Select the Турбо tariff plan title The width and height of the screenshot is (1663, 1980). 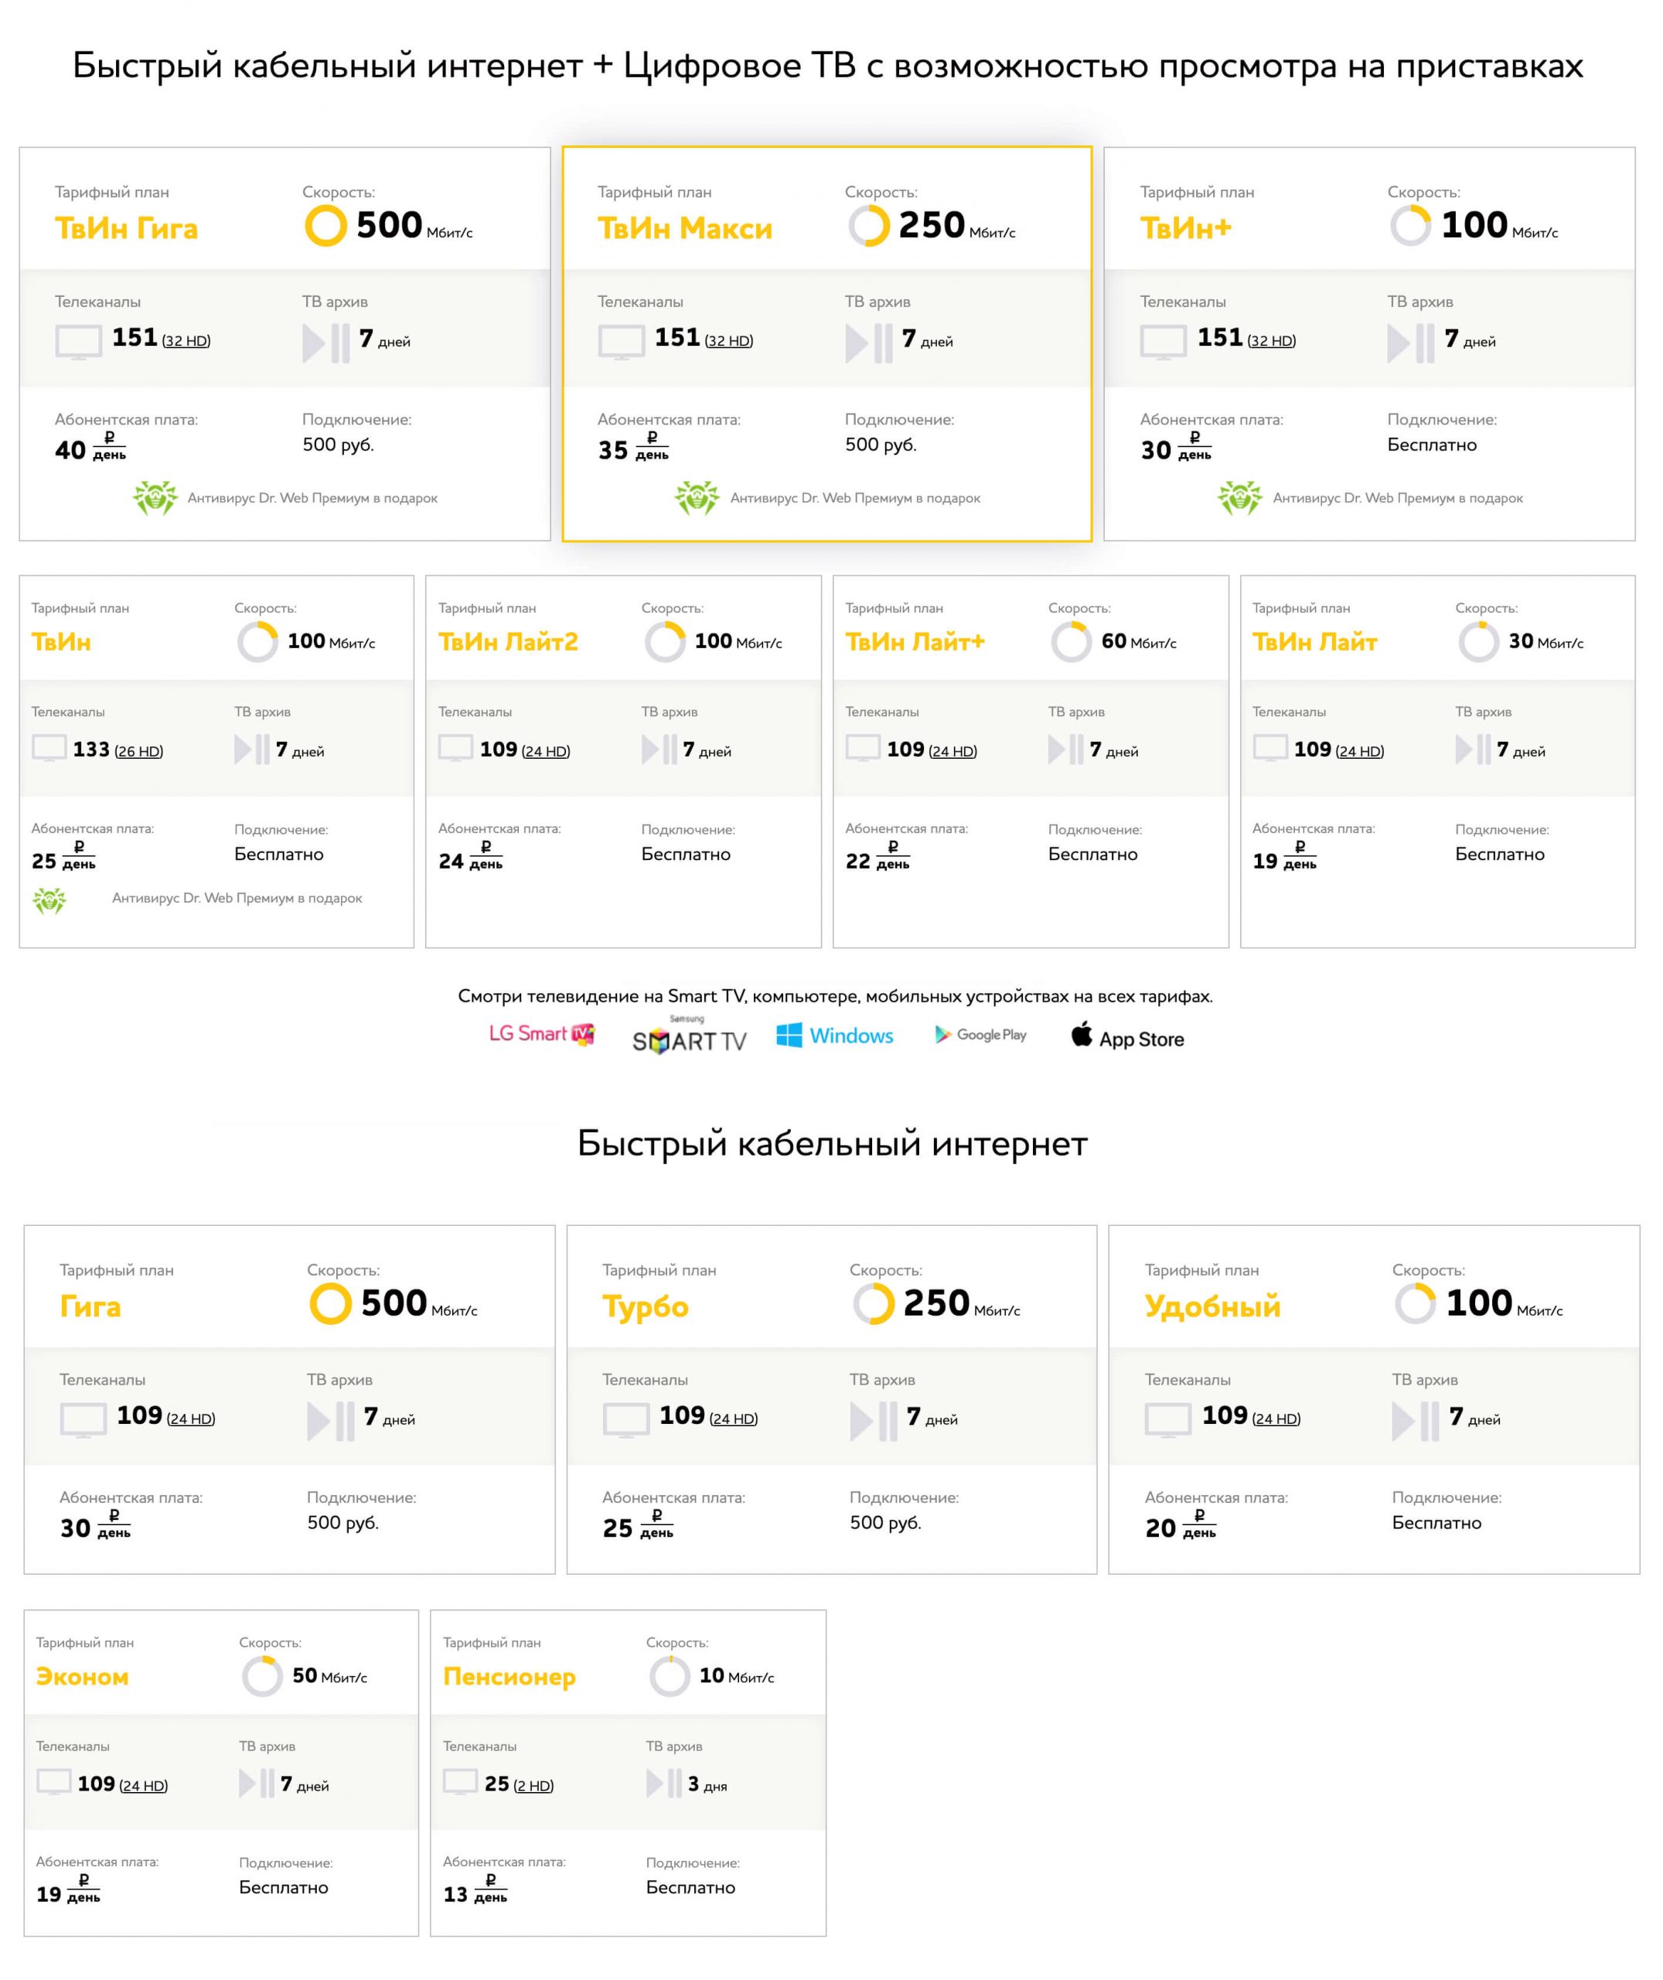pyautogui.click(x=645, y=1307)
